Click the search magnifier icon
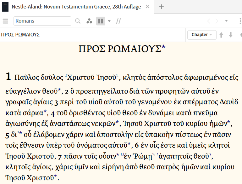 (x=78, y=21)
